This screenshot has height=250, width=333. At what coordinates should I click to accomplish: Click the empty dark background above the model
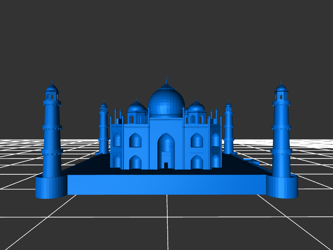click(x=166, y=37)
